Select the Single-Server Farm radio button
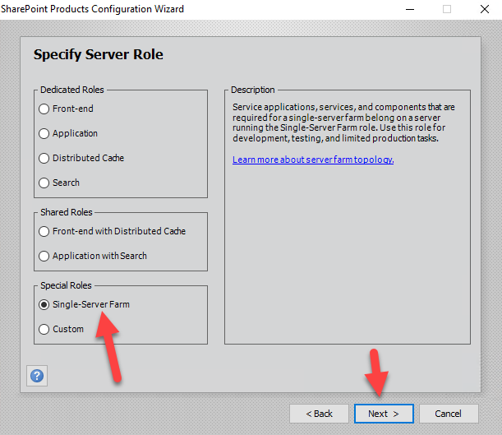Image resolution: width=502 pixels, height=435 pixels. [44, 304]
